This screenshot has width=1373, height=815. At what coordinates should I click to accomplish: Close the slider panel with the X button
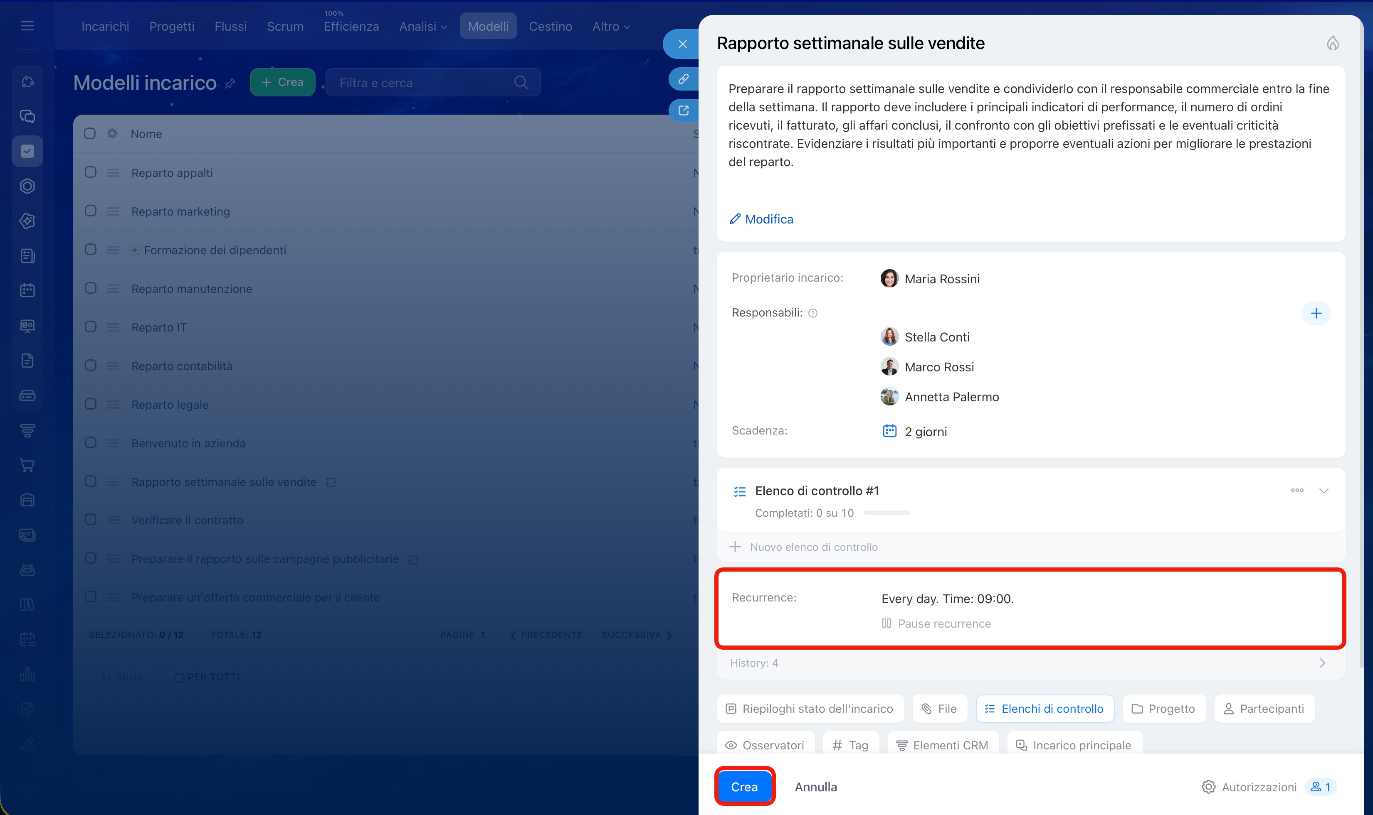682,44
